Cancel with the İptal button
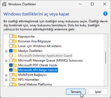 point(98,92)
